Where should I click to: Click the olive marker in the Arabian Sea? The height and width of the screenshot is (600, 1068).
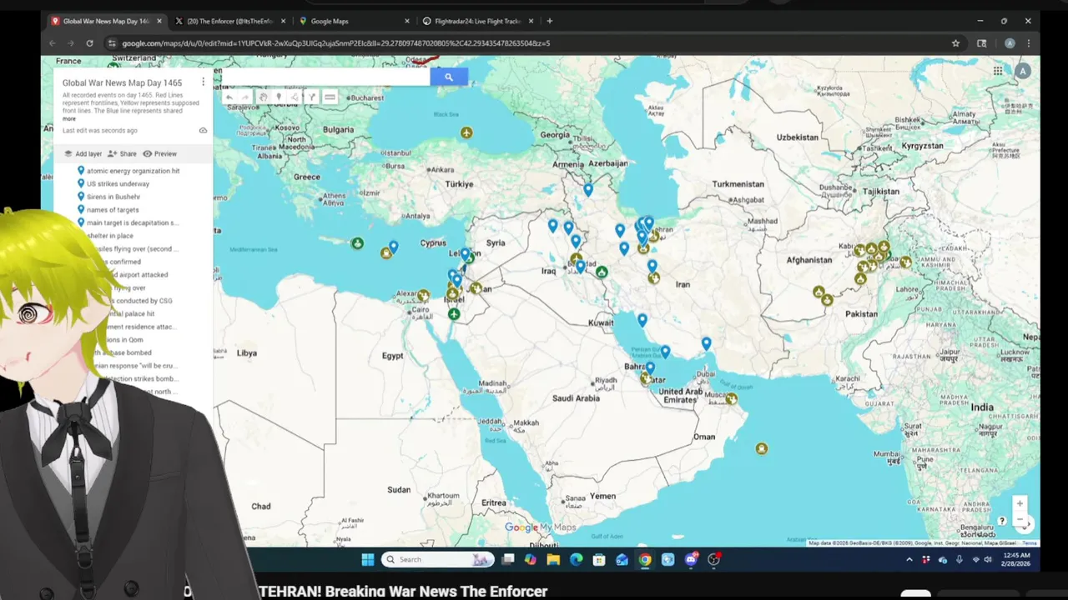point(761,448)
